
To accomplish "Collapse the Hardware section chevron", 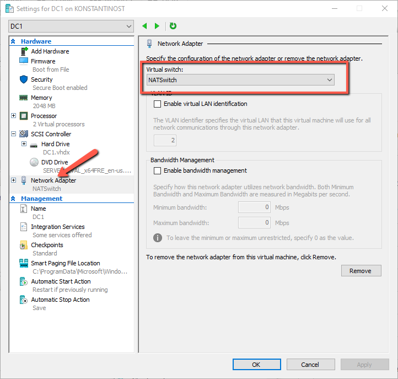I will tap(13, 41).
